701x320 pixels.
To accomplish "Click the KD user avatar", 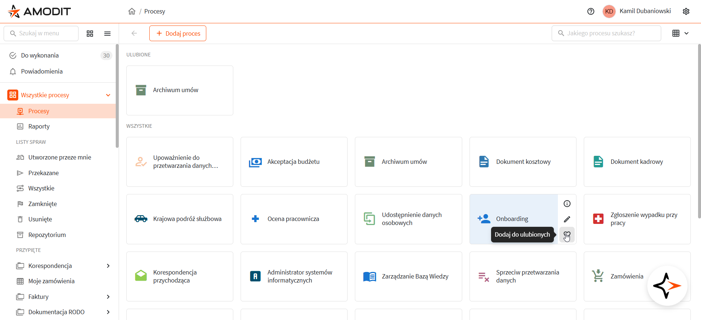I will tap(609, 11).
